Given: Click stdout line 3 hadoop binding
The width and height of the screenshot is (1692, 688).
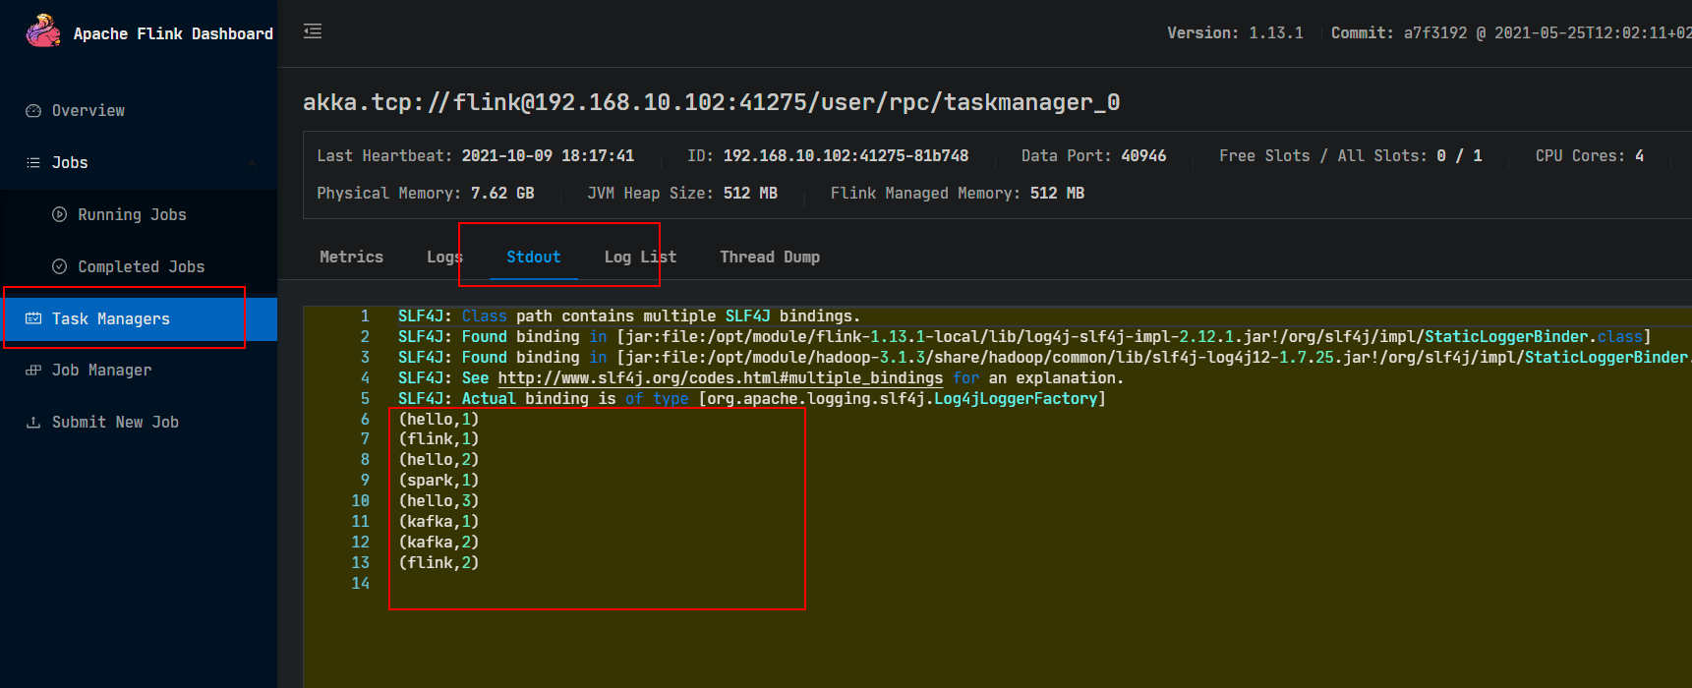Looking at the screenshot, I should click(x=1044, y=358).
